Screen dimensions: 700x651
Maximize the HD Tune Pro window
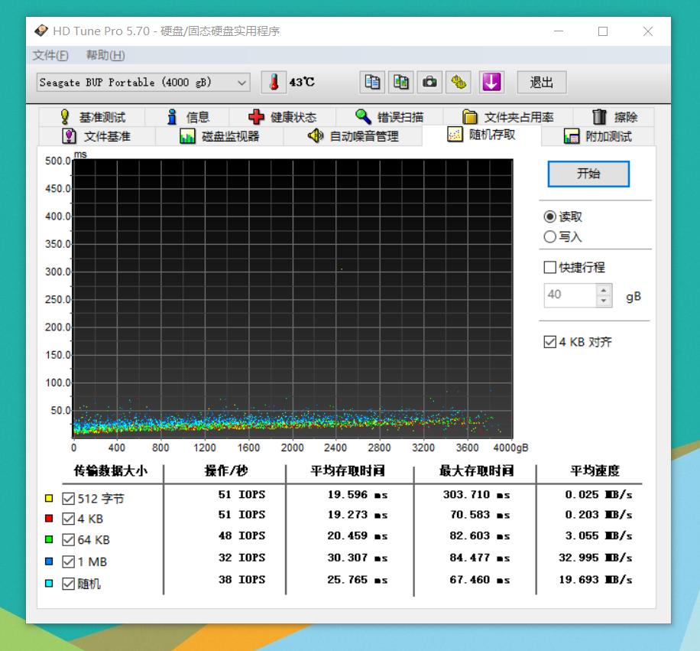[x=603, y=31]
